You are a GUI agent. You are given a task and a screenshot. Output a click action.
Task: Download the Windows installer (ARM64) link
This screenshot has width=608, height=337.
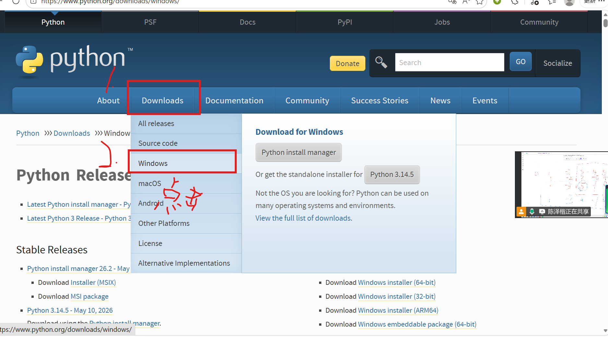coord(398,310)
